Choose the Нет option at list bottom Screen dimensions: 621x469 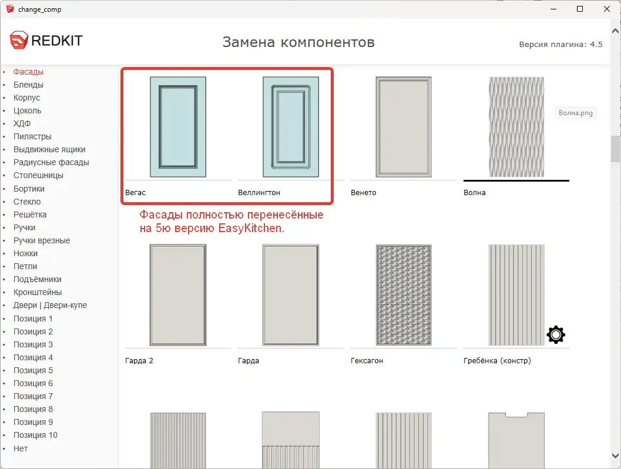coord(20,448)
